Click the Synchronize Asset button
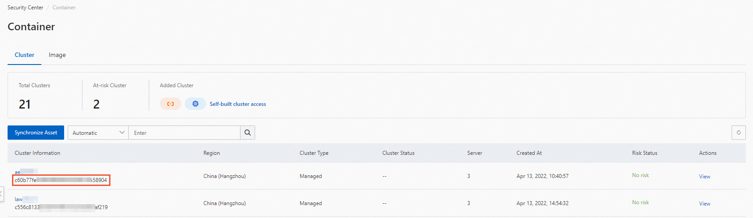 36,133
